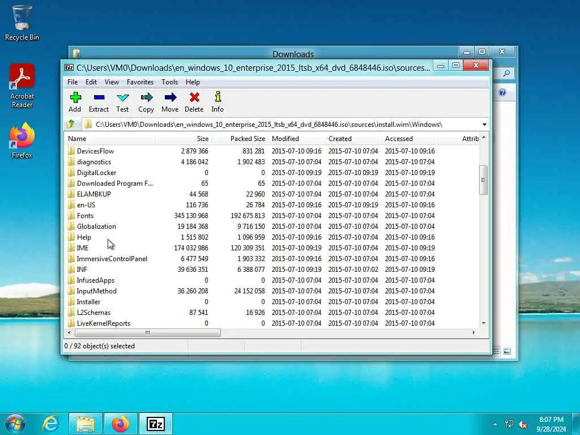
Task: Select the diagnostics folder row
Action: click(x=272, y=161)
